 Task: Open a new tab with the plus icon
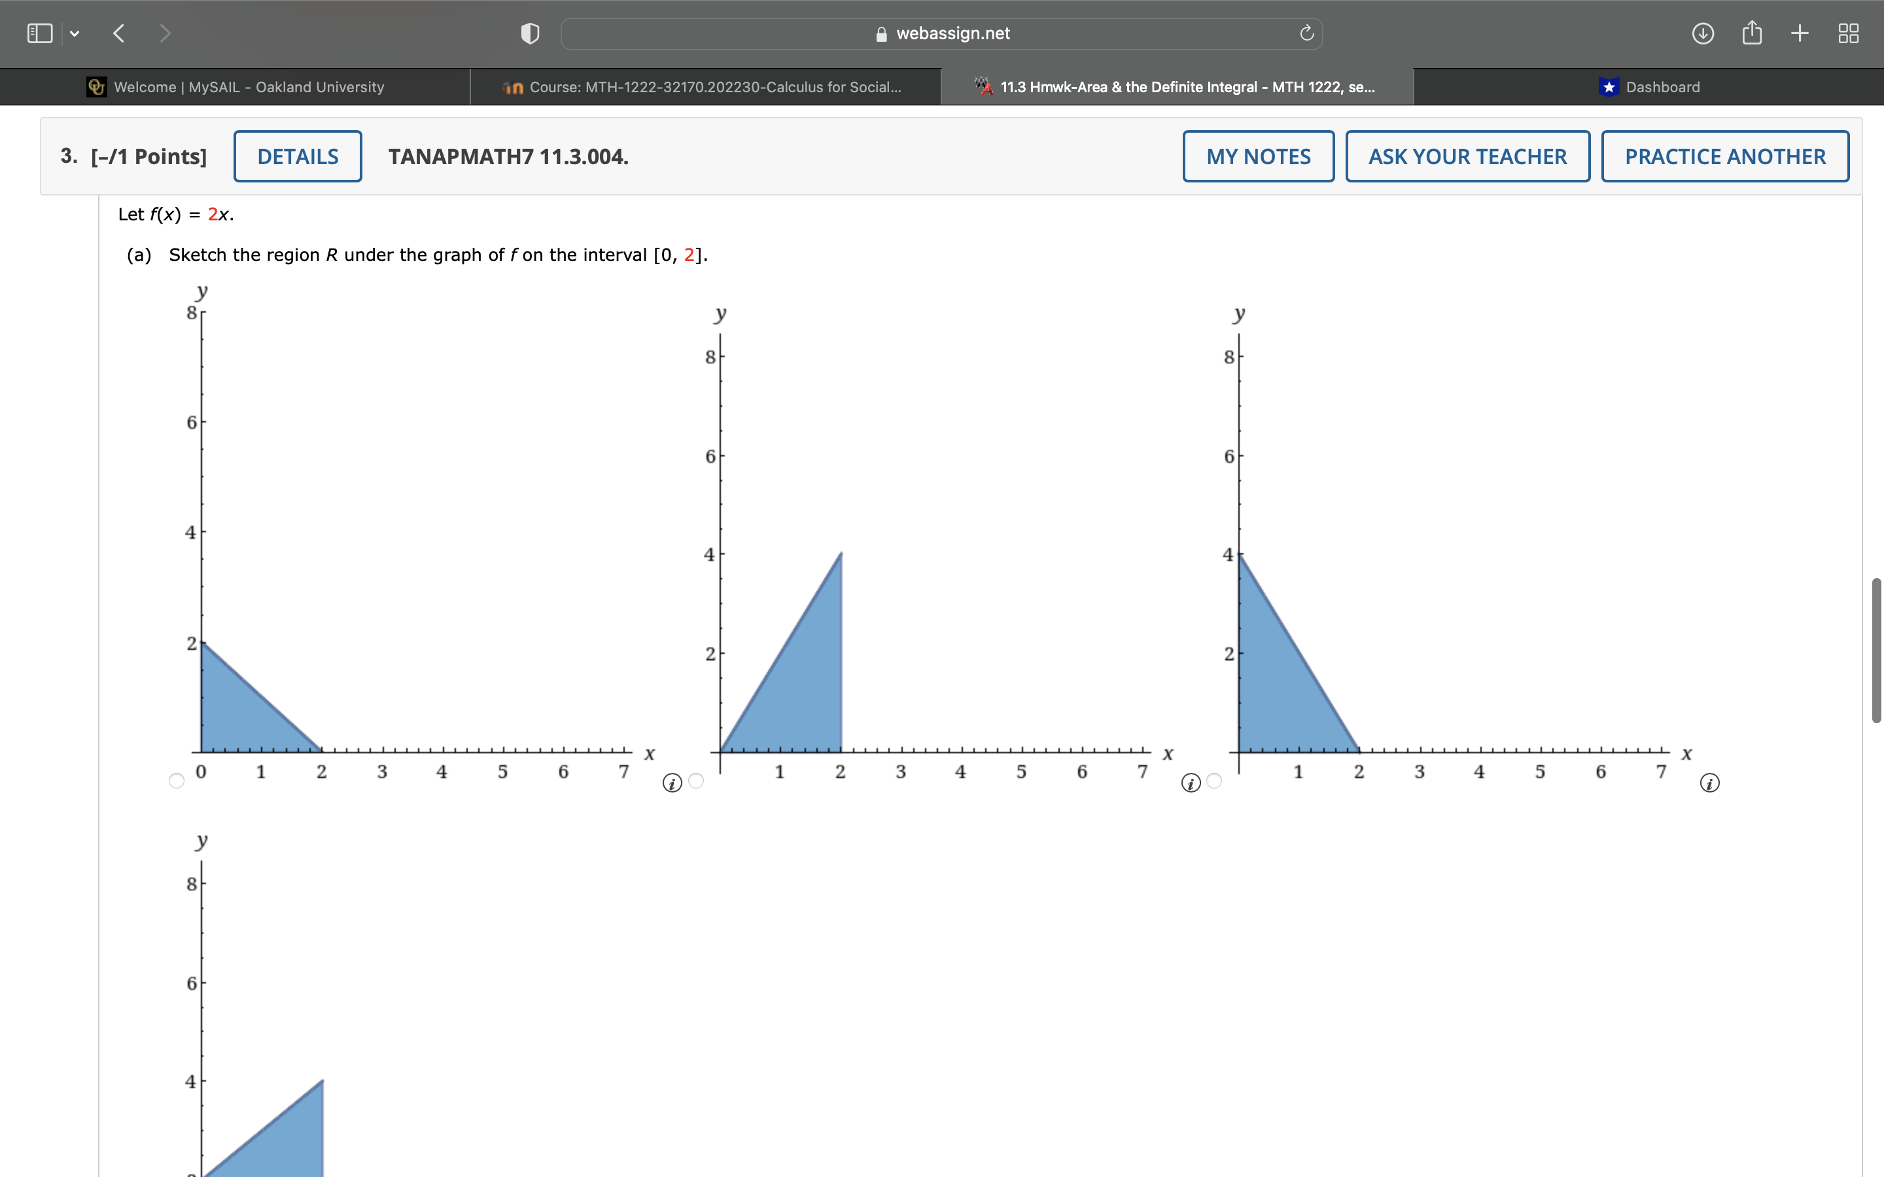click(1800, 33)
